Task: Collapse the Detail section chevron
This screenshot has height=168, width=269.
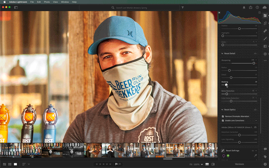Action: click(x=222, y=53)
